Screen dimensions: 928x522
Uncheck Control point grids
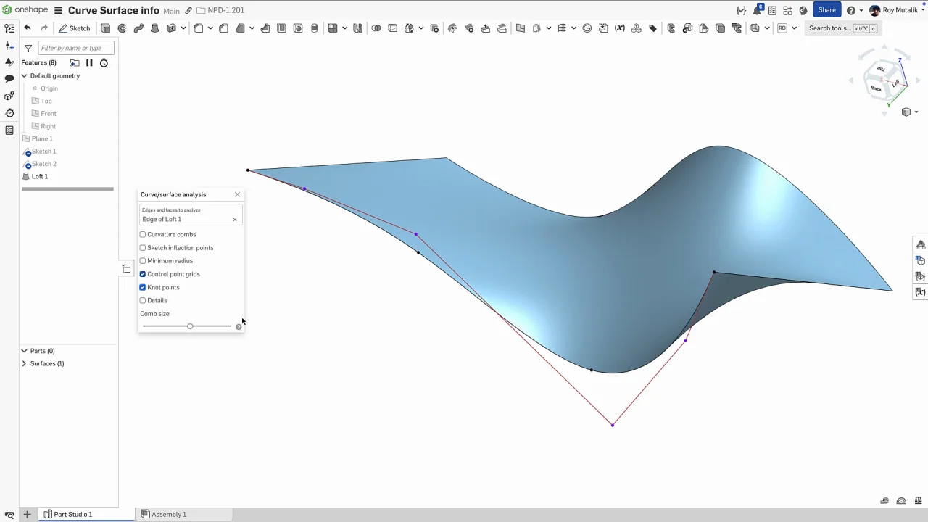click(x=143, y=274)
